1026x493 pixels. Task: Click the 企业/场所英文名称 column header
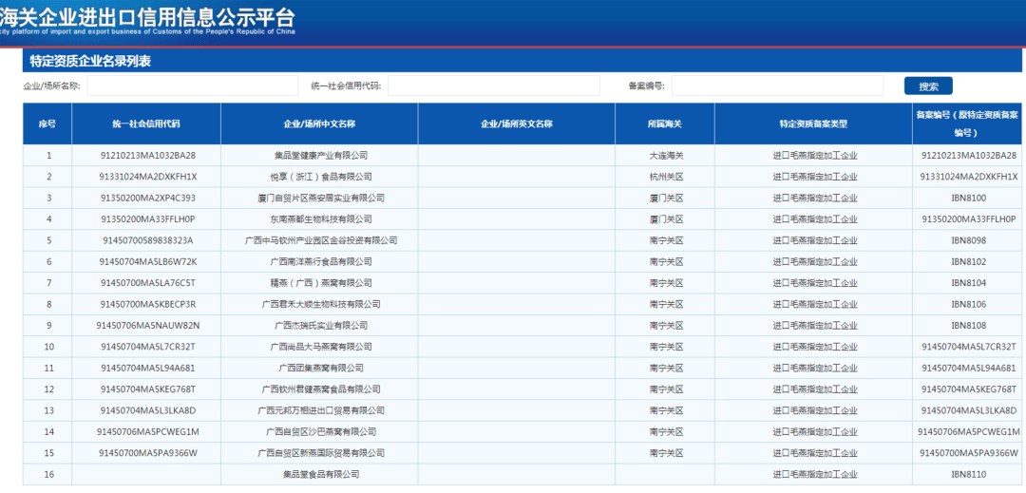click(x=516, y=124)
